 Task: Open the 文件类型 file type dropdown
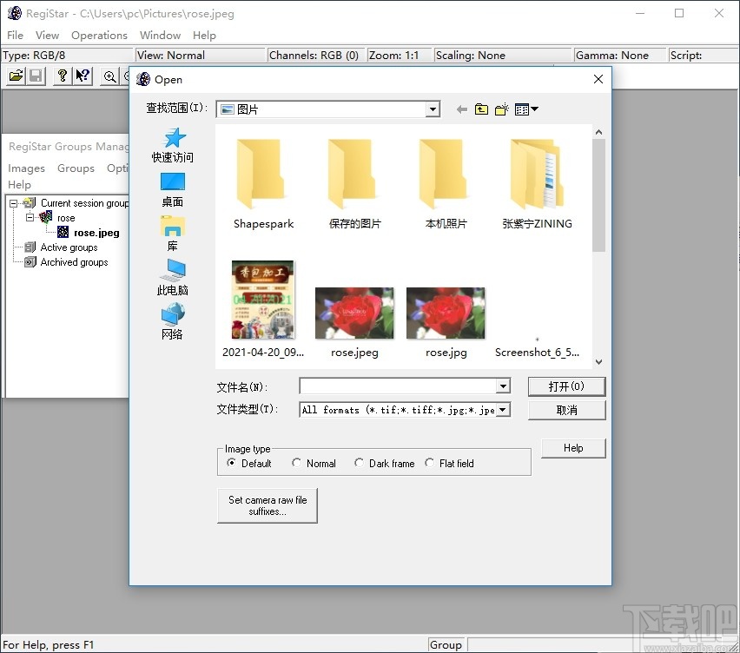[x=503, y=410]
